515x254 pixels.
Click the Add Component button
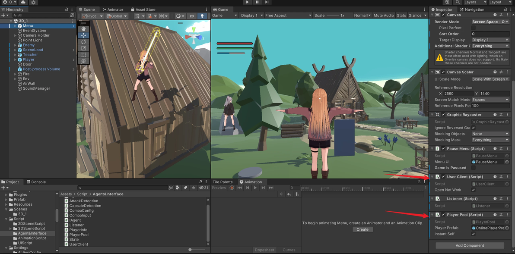pyautogui.click(x=470, y=245)
